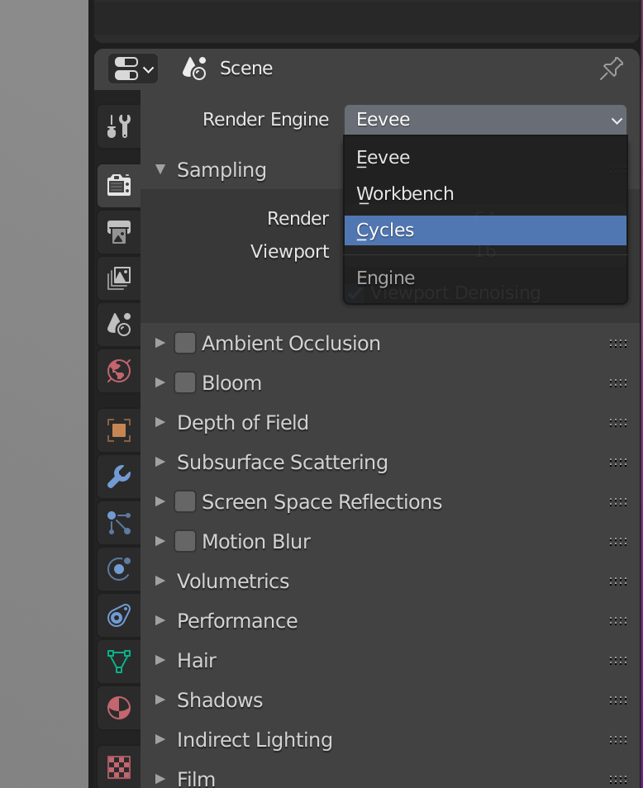Open the Material properties tab
The image size is (643, 788).
click(x=119, y=708)
